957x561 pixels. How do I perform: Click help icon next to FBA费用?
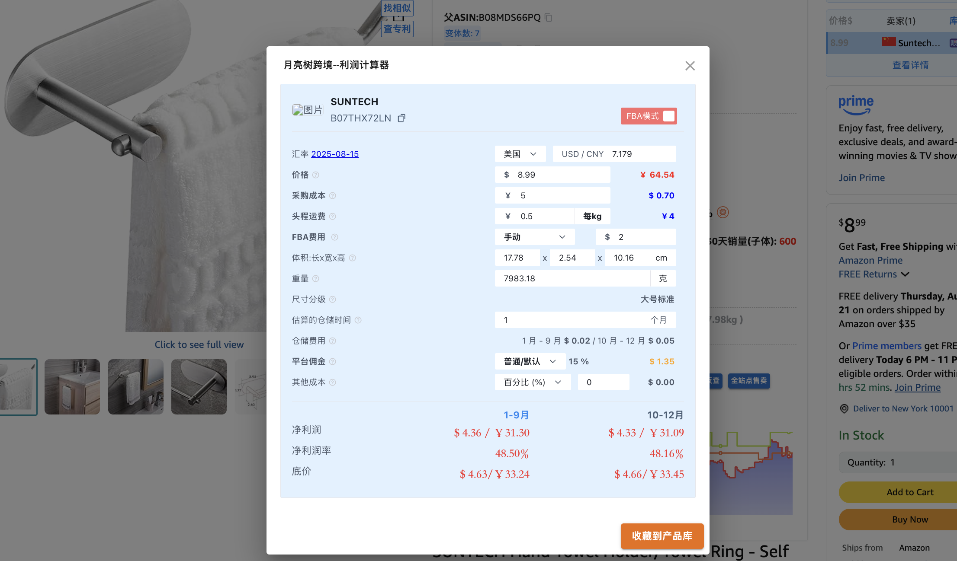tap(334, 237)
